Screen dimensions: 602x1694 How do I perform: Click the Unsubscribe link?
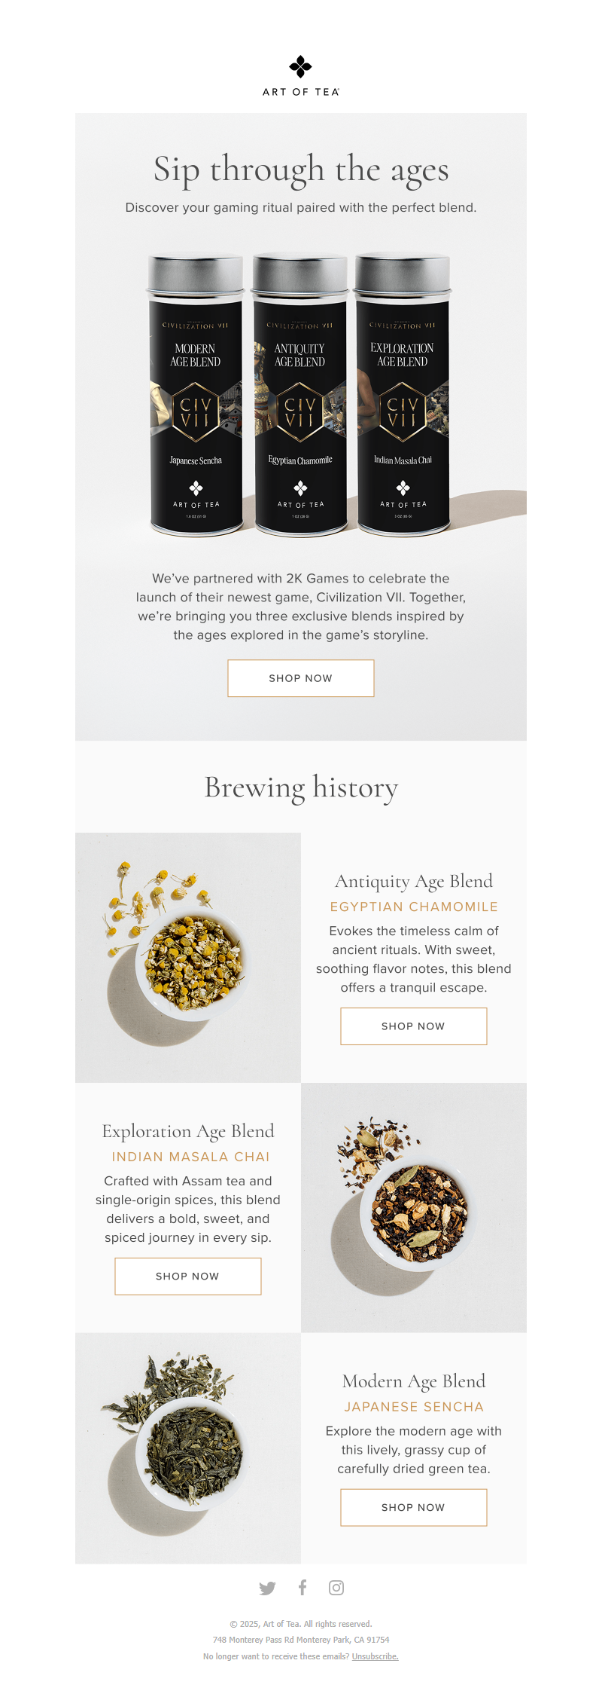(375, 1656)
